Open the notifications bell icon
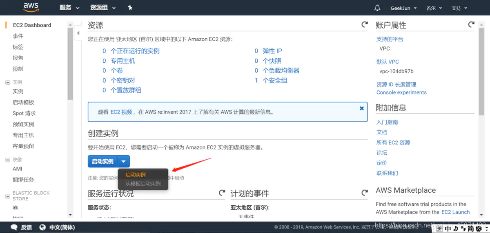The height and width of the screenshot is (233, 490). [377, 8]
